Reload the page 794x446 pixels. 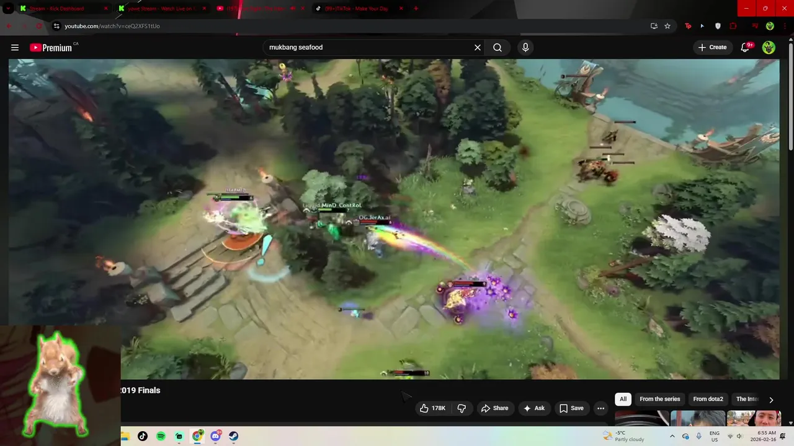coord(39,26)
